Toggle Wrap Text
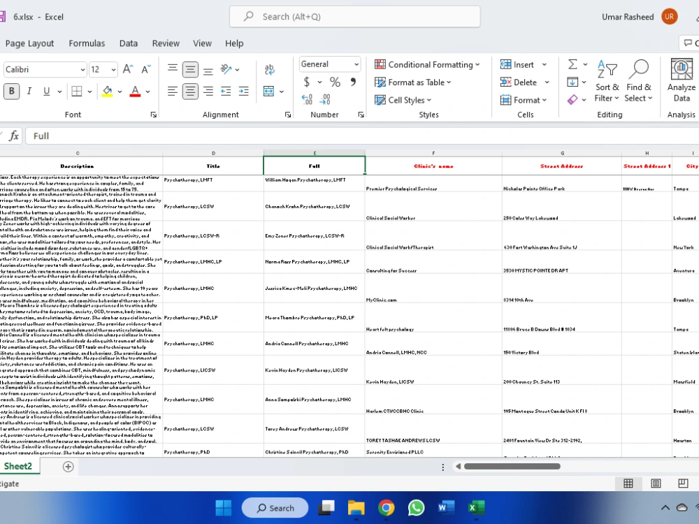This screenshot has width=699, height=524. [x=269, y=69]
